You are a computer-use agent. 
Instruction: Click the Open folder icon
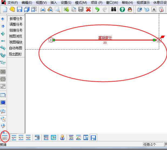click(12, 10)
